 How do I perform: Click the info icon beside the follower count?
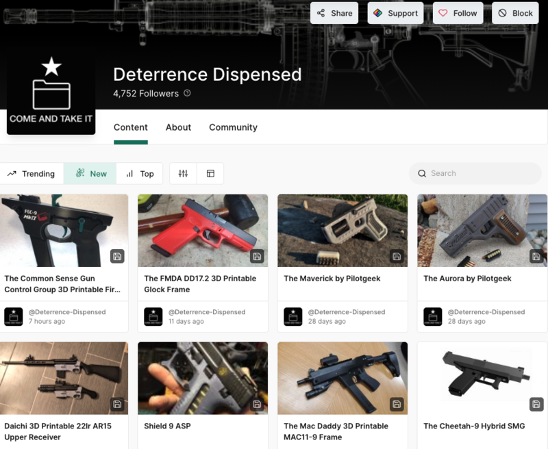click(188, 94)
